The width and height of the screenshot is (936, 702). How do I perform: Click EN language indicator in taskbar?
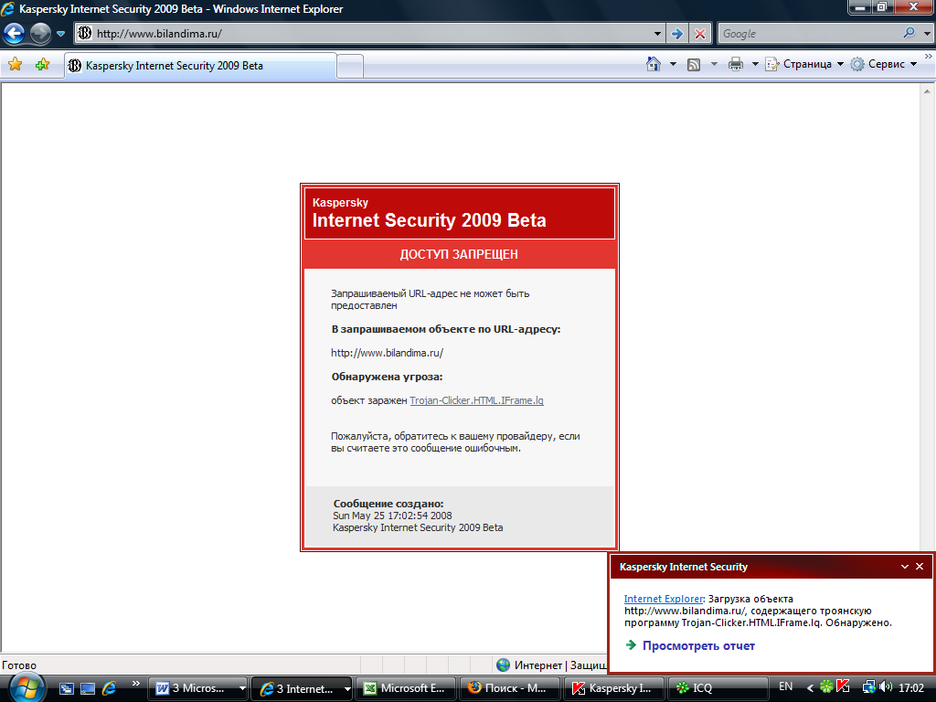tap(785, 686)
